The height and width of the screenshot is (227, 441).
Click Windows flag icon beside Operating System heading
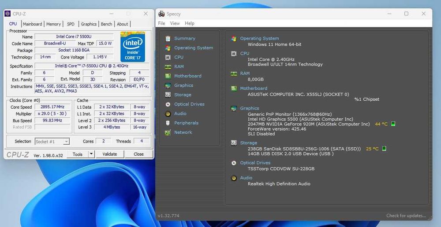[x=234, y=39]
